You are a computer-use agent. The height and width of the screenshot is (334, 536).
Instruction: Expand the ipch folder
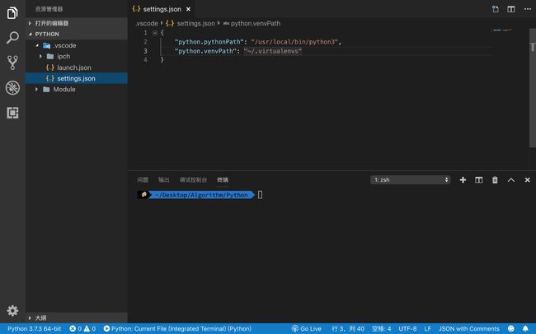(x=77, y=56)
